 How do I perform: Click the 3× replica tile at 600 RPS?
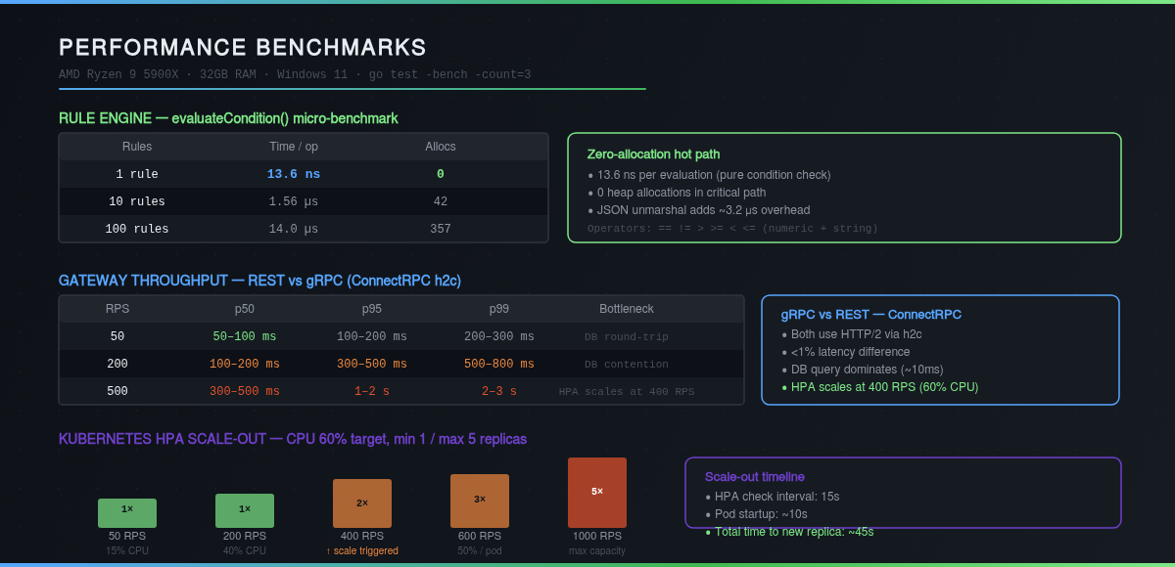point(479,500)
